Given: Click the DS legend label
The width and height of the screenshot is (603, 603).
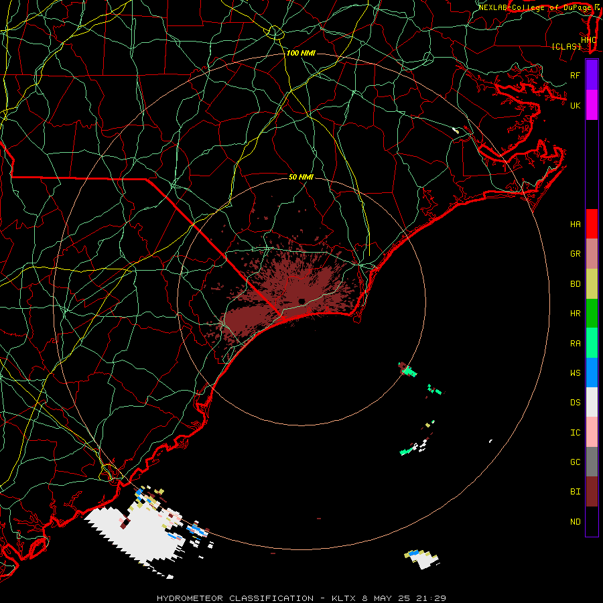Looking at the screenshot, I should (x=575, y=403).
